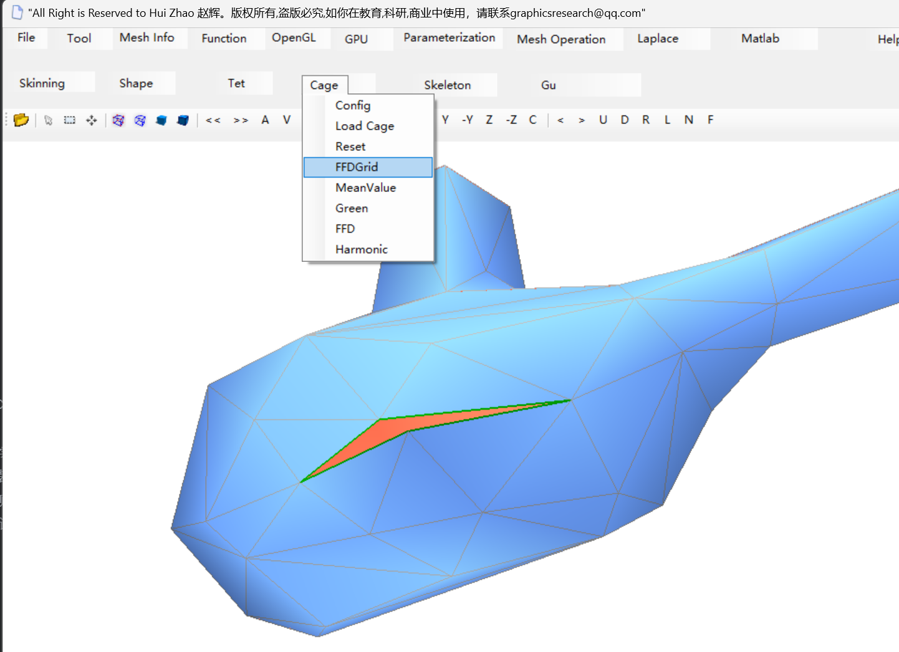Click the -Z axis view button
This screenshot has height=652, width=899.
point(511,120)
